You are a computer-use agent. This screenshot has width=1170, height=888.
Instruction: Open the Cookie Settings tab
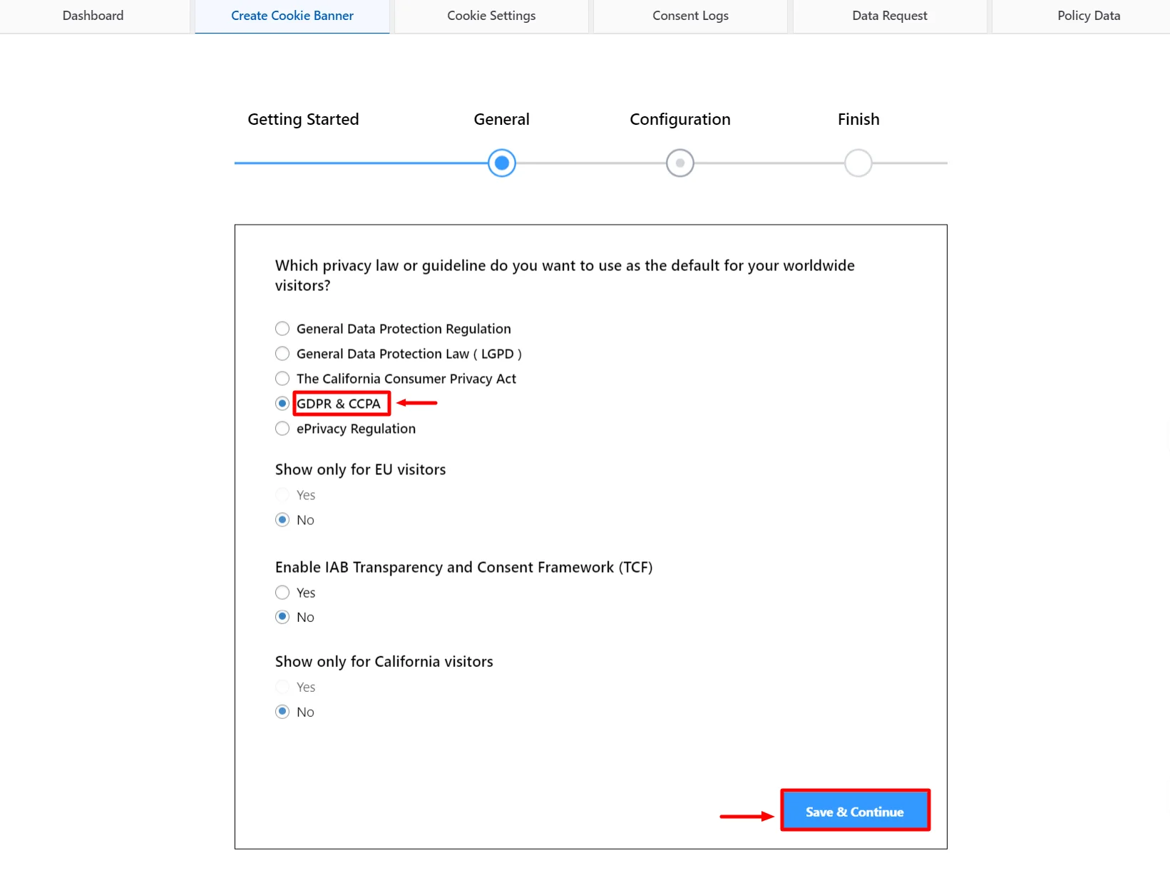pos(491,15)
